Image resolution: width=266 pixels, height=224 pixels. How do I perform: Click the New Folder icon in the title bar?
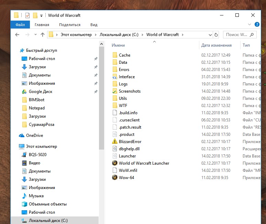point(35,15)
